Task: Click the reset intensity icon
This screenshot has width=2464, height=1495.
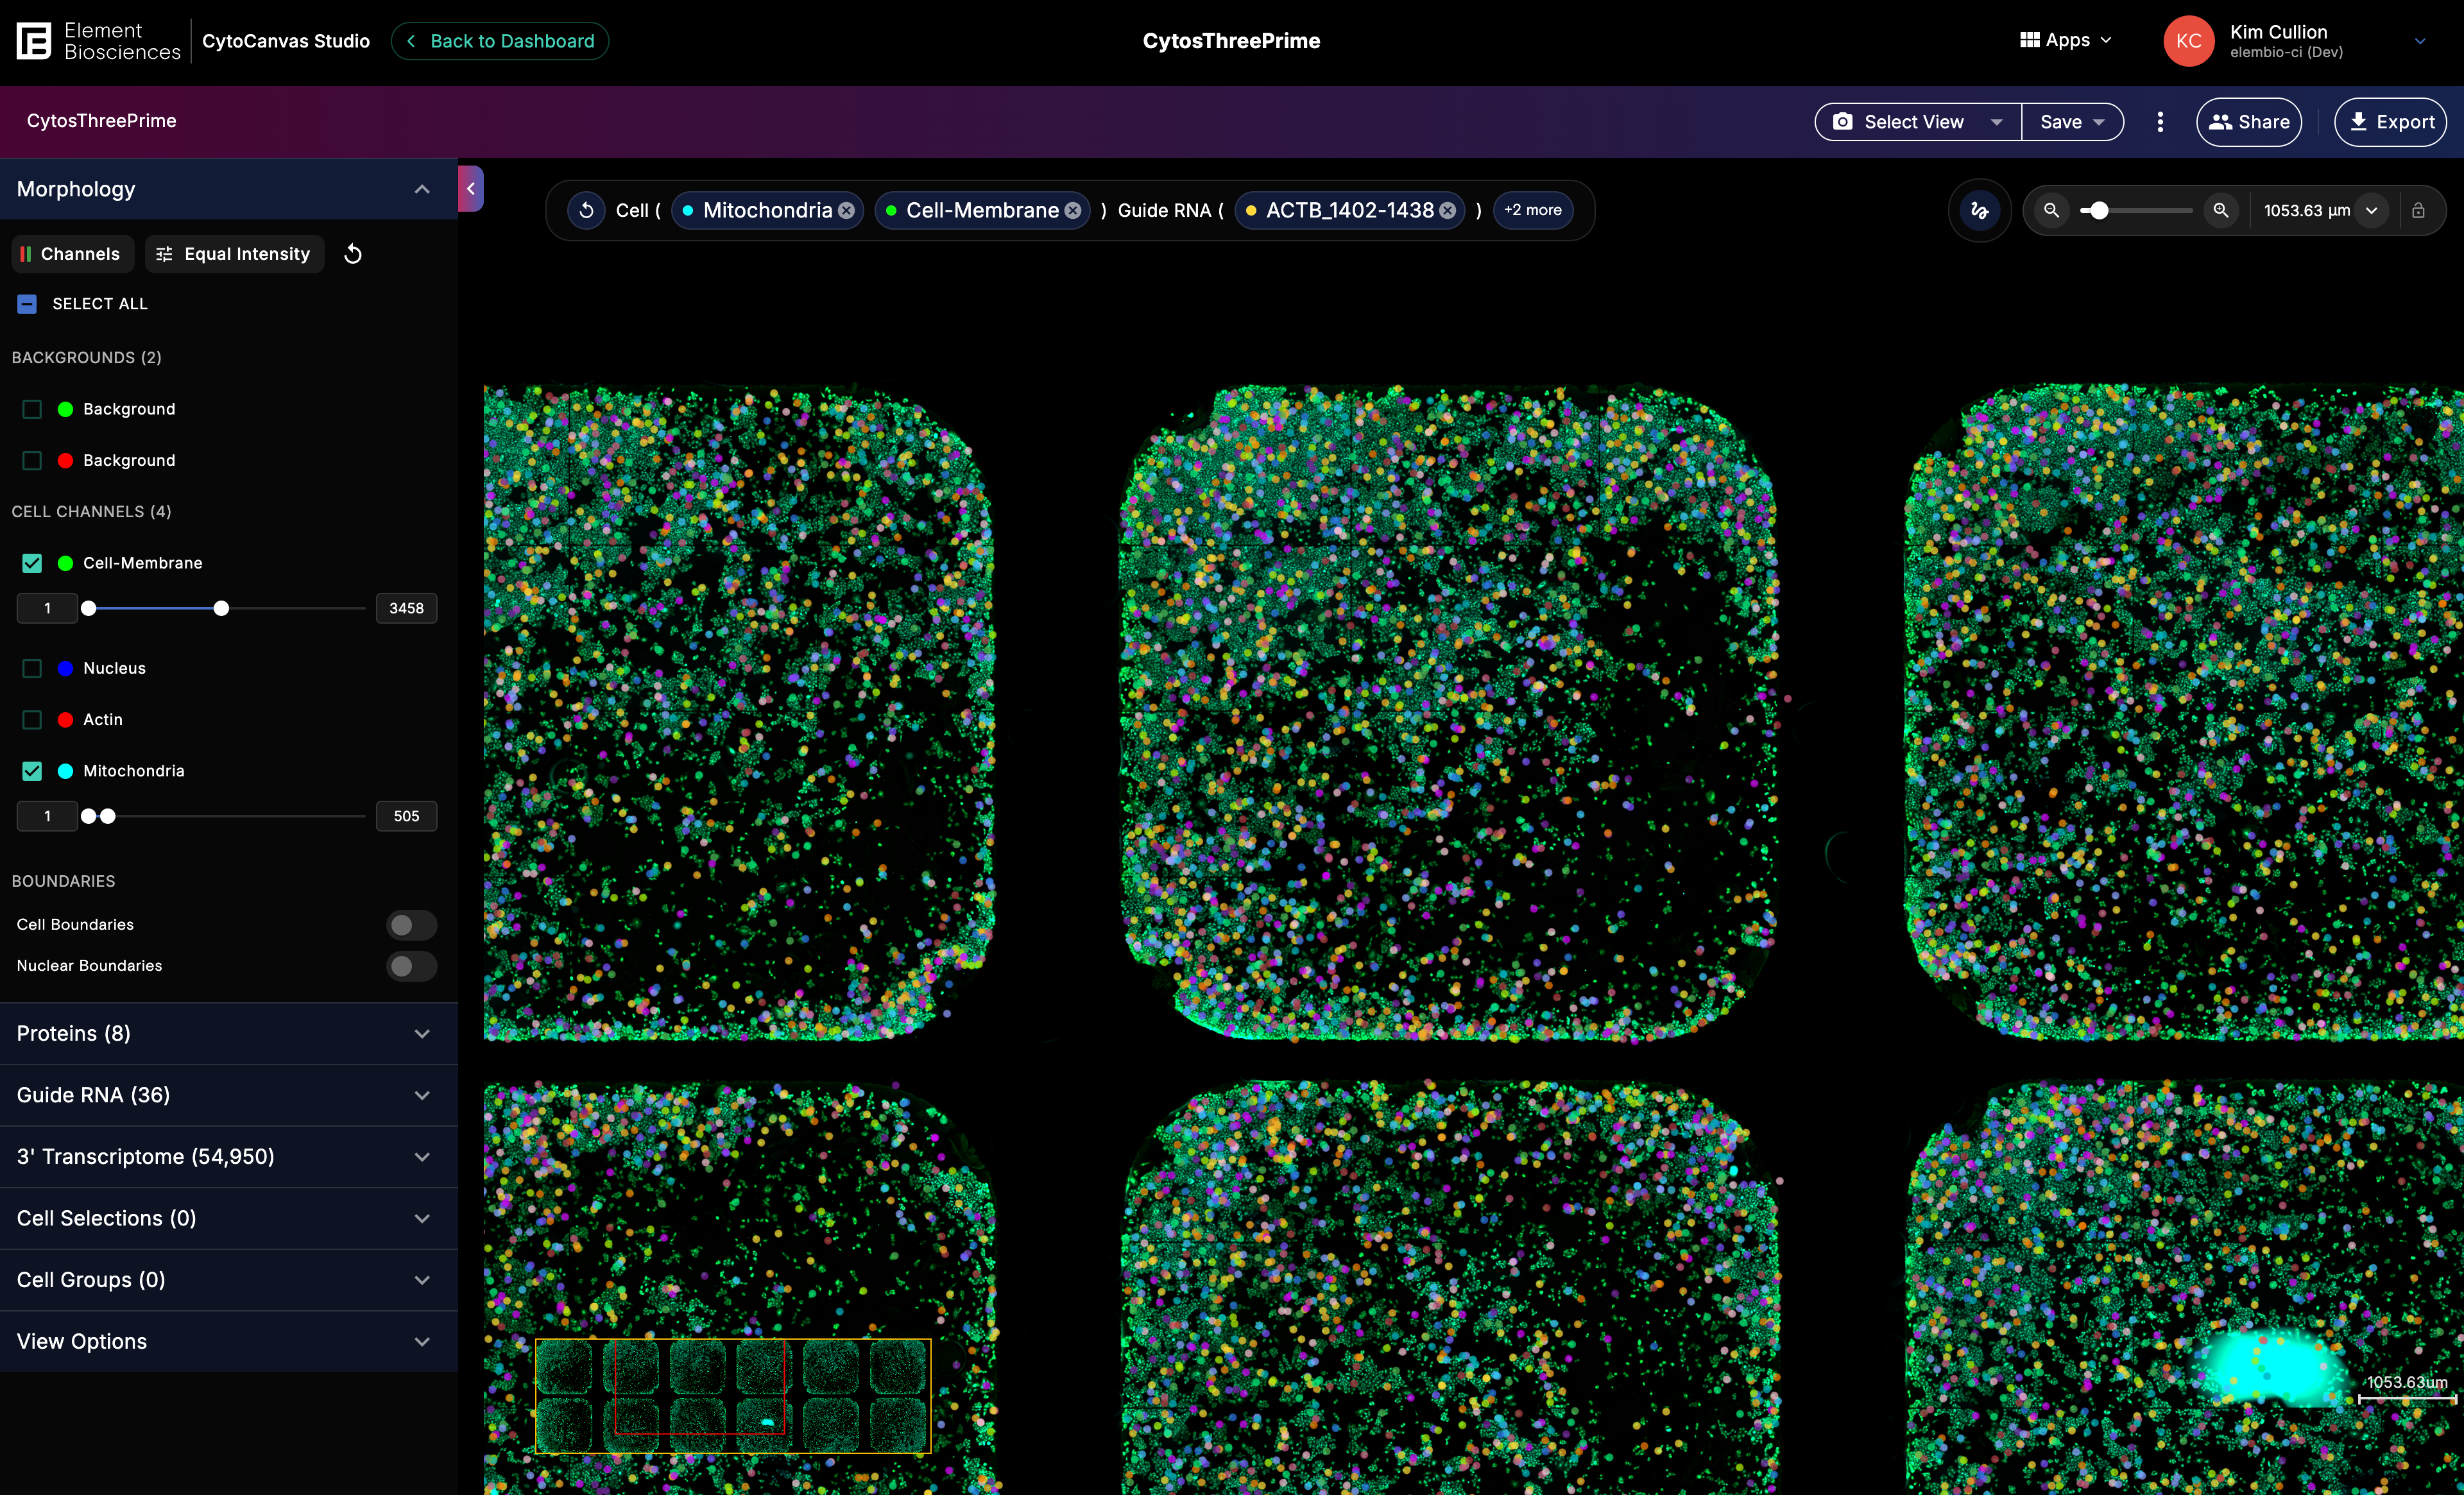Action: (x=353, y=254)
